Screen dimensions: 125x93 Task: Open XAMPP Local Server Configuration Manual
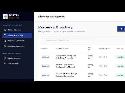pos(65,66)
